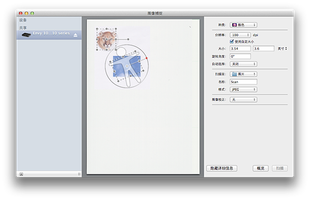Click the scanner device icon in sidebar
Viewport: 310px width, 200px height.
[x=26, y=35]
